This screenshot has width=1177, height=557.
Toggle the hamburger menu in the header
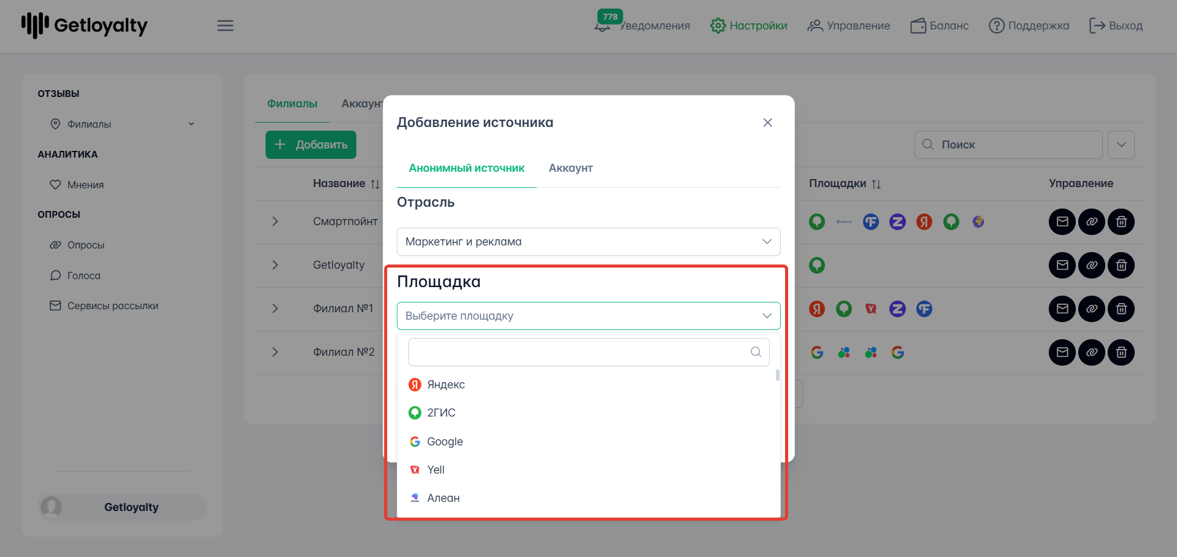tap(225, 26)
